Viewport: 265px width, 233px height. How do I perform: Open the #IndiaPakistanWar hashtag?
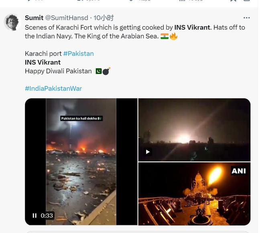click(53, 88)
